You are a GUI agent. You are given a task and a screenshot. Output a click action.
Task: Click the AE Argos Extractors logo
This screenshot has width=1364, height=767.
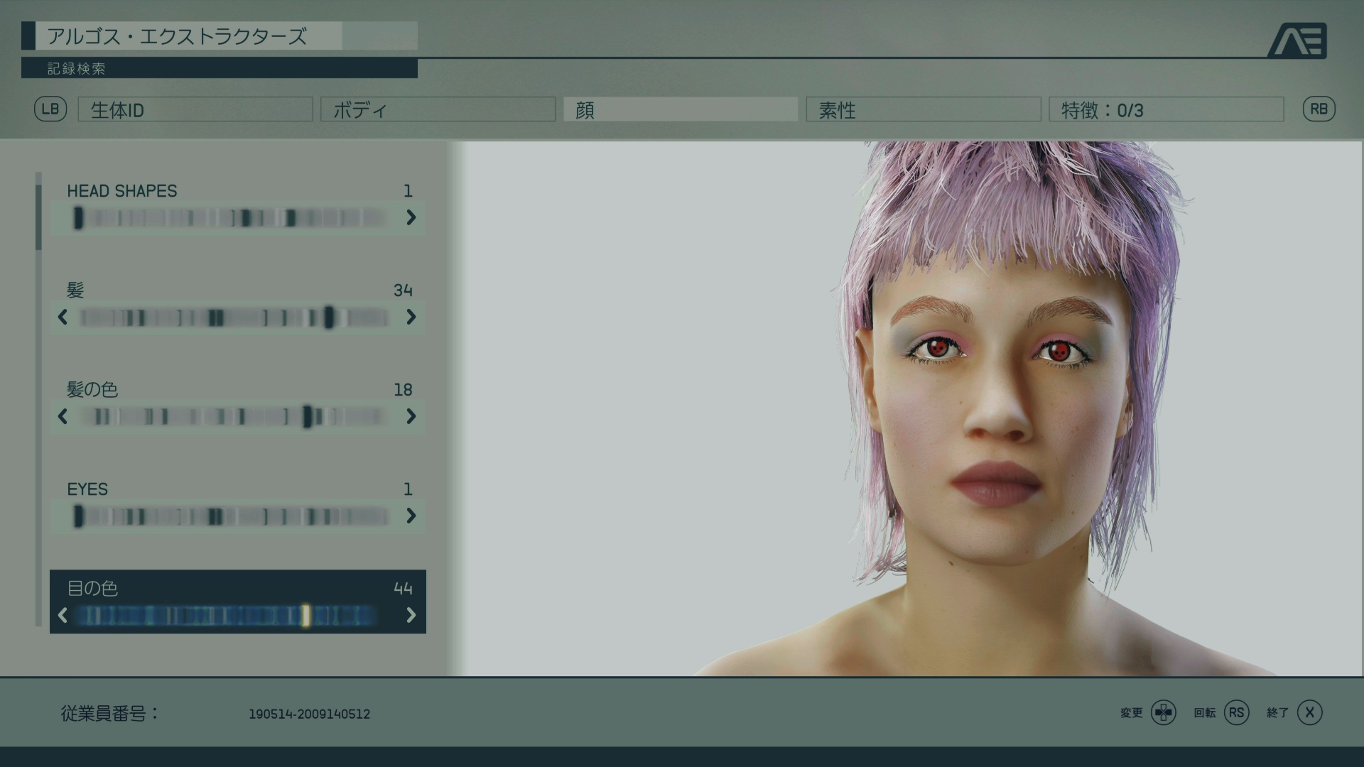[1297, 41]
